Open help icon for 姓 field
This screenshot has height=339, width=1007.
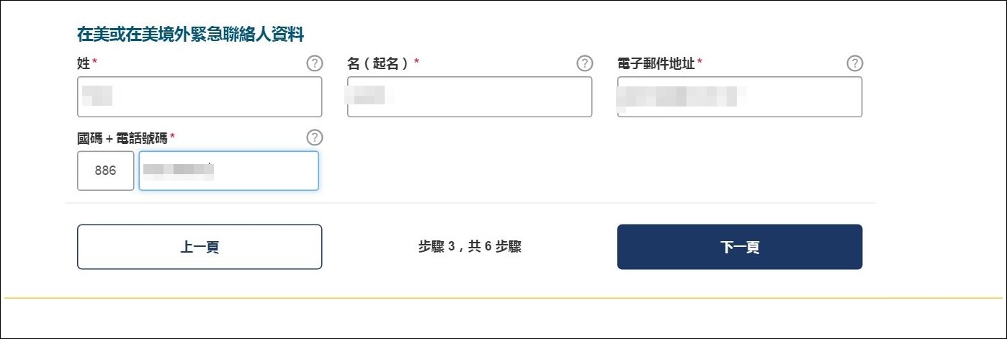tap(314, 63)
